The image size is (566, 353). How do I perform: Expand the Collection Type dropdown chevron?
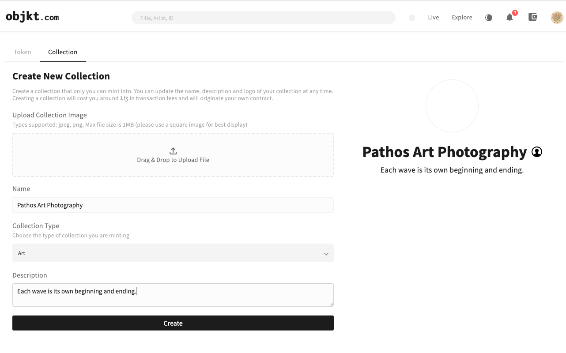326,254
